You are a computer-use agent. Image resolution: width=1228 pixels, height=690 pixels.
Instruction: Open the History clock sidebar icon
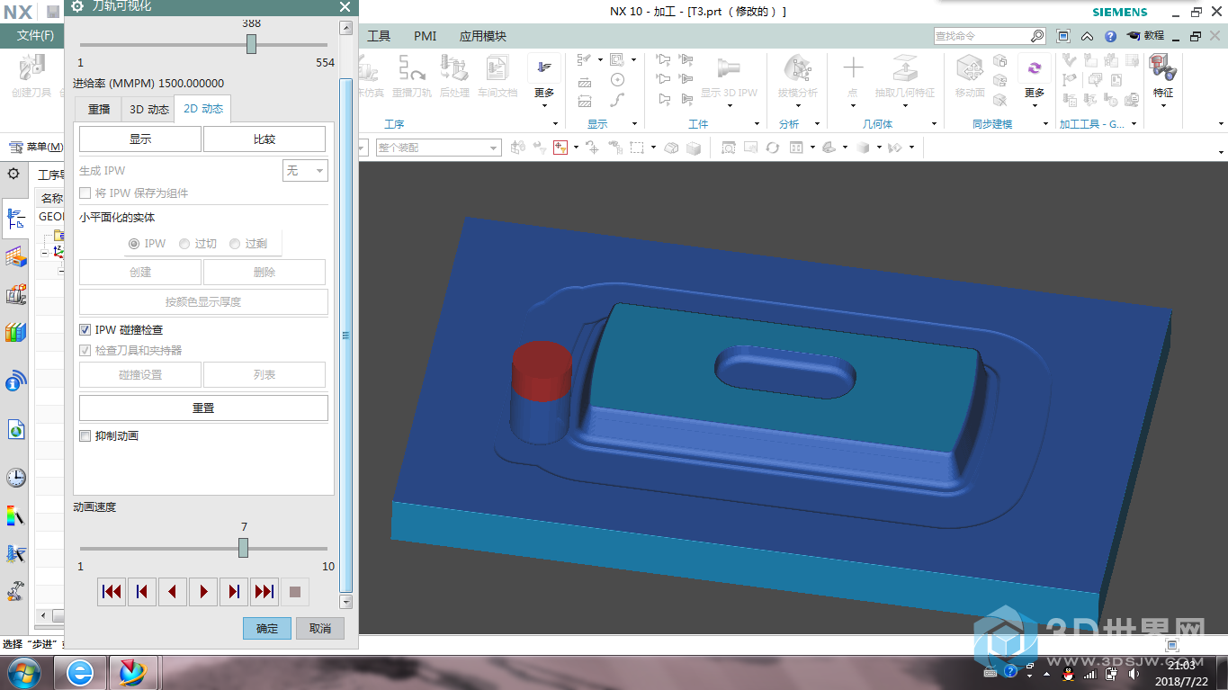(x=15, y=478)
